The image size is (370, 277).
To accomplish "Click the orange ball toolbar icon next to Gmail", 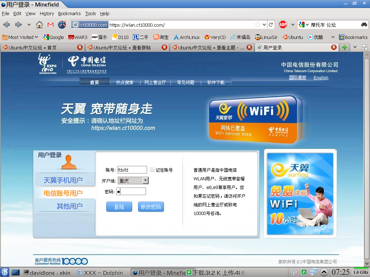I will (x=62, y=25).
